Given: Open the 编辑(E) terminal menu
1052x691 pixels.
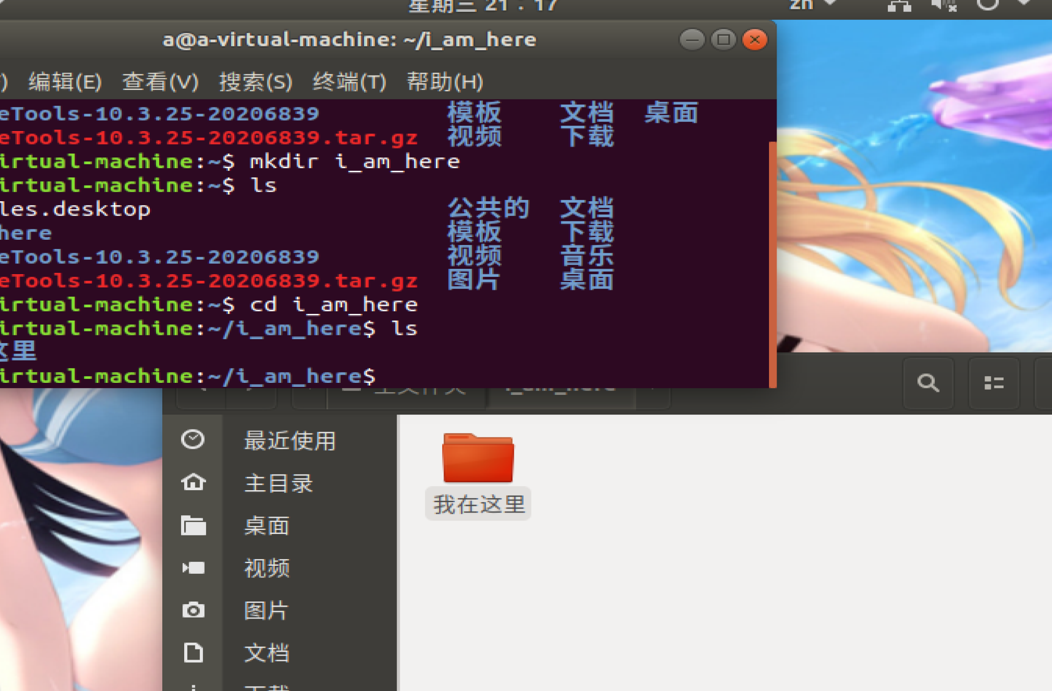Looking at the screenshot, I should [65, 82].
